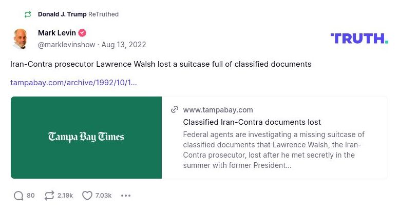
Task: Click headline Classified Iran-Contra documents lost
Action: pyautogui.click(x=252, y=122)
